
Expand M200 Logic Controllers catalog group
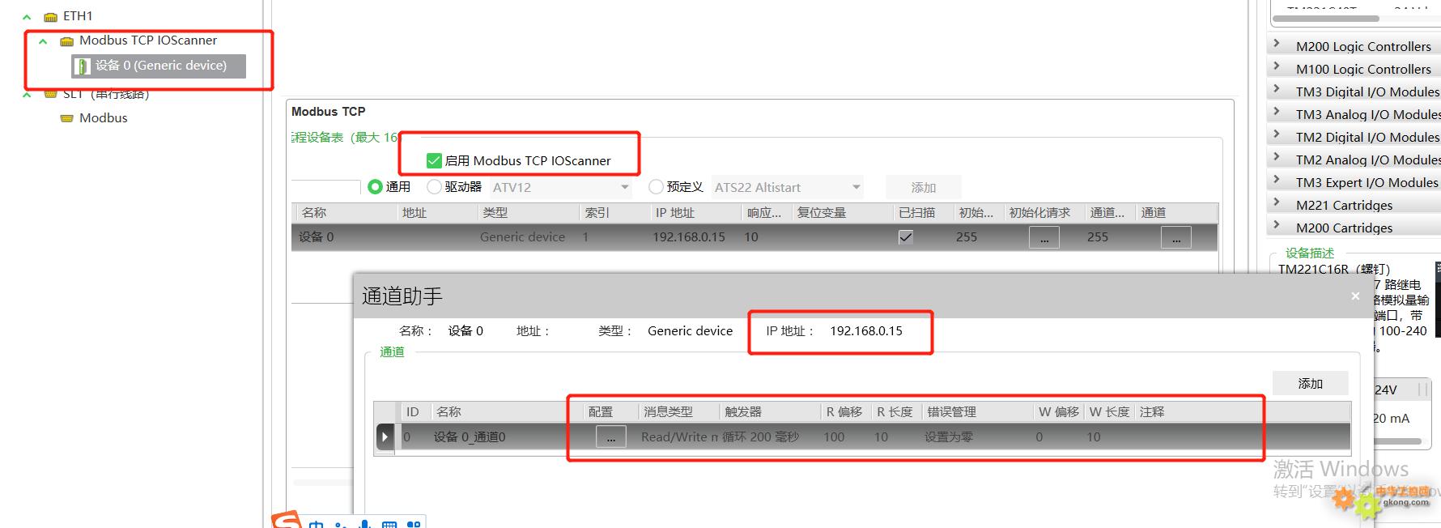[1277, 44]
